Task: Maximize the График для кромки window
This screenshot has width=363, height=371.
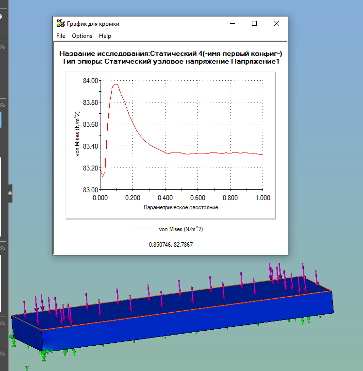Action: click(x=254, y=23)
